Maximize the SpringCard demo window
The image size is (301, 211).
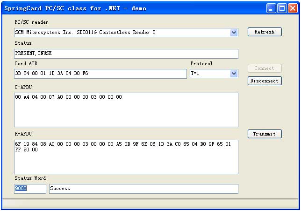pyautogui.click(x=282, y=8)
